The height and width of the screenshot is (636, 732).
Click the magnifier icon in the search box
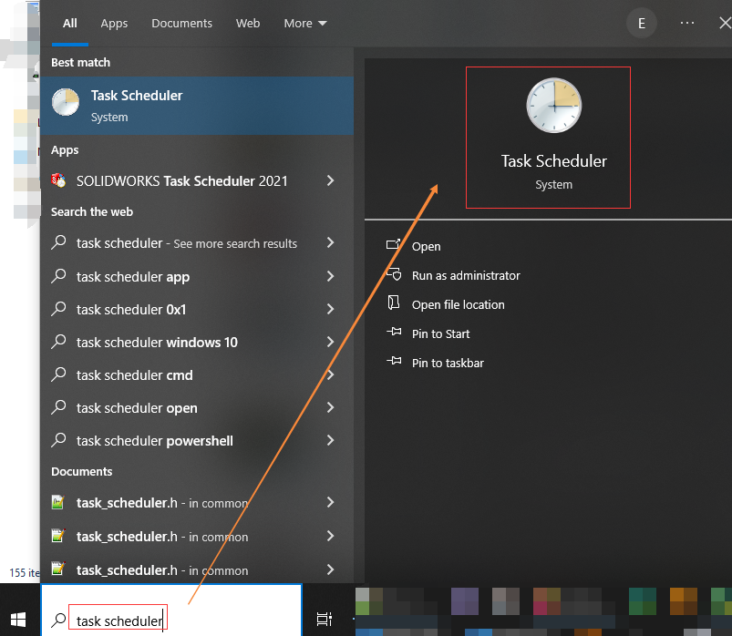pyautogui.click(x=58, y=621)
